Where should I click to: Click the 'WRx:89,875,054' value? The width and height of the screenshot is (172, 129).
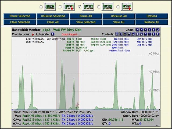[143, 120]
